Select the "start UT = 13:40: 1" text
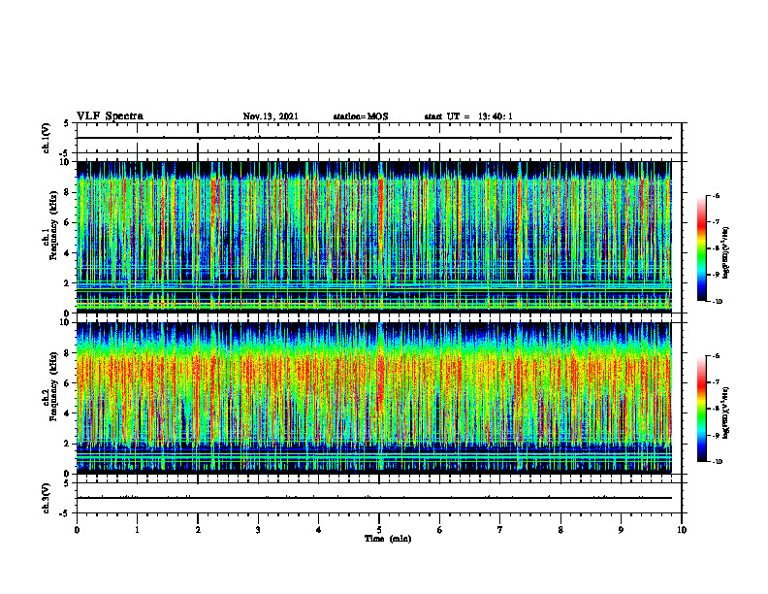This screenshot has height=594, width=768. click(468, 116)
